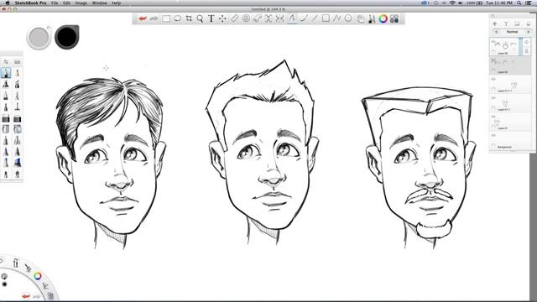This screenshot has height=302, width=537.
Task: Click the gray brush puck
Action: click(39, 37)
